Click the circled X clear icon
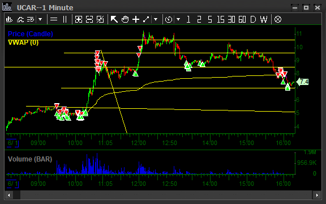This screenshot has height=204, width=326. click(278, 20)
